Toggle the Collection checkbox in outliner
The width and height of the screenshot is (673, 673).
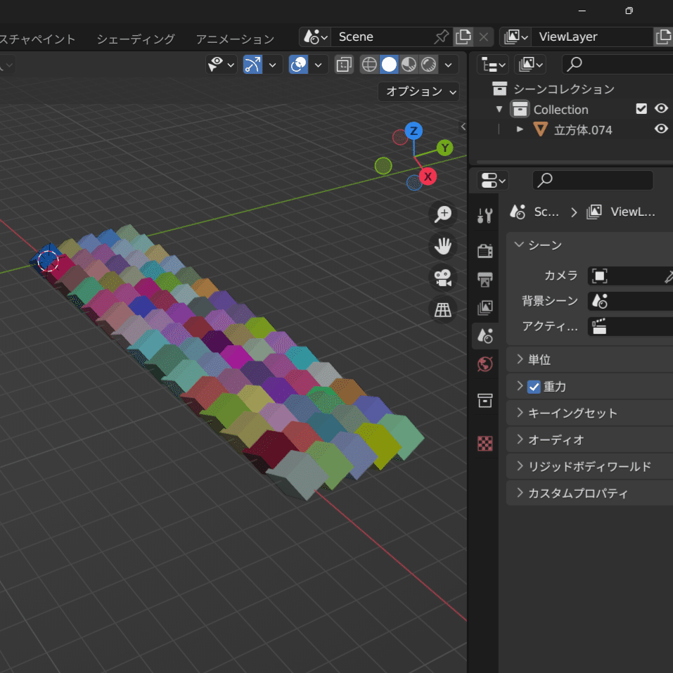[x=641, y=108]
